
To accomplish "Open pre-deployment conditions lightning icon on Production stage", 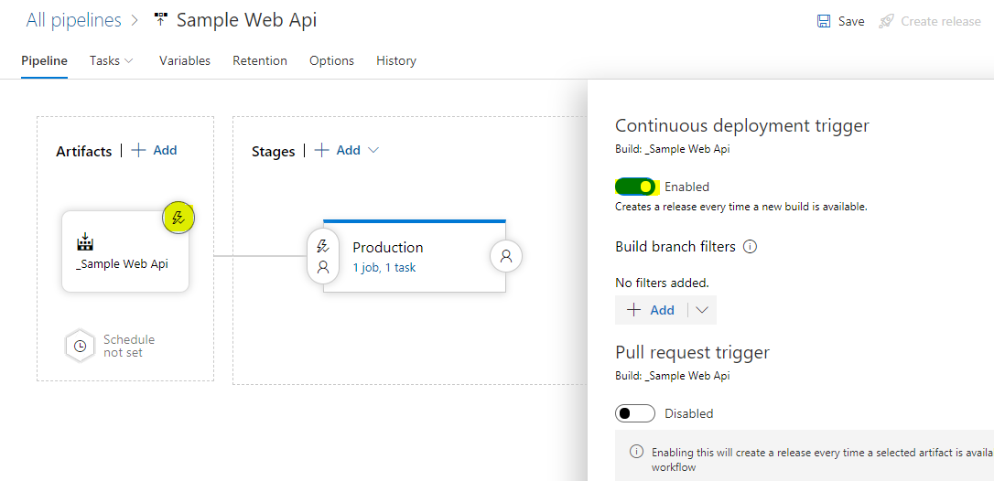I will tap(323, 246).
